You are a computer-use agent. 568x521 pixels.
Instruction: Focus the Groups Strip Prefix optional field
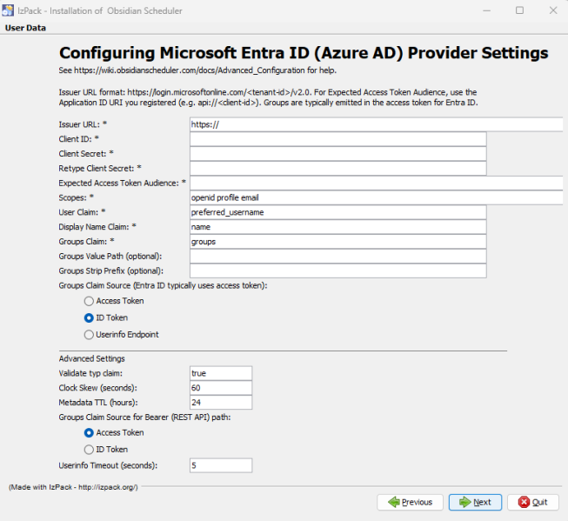click(x=338, y=271)
